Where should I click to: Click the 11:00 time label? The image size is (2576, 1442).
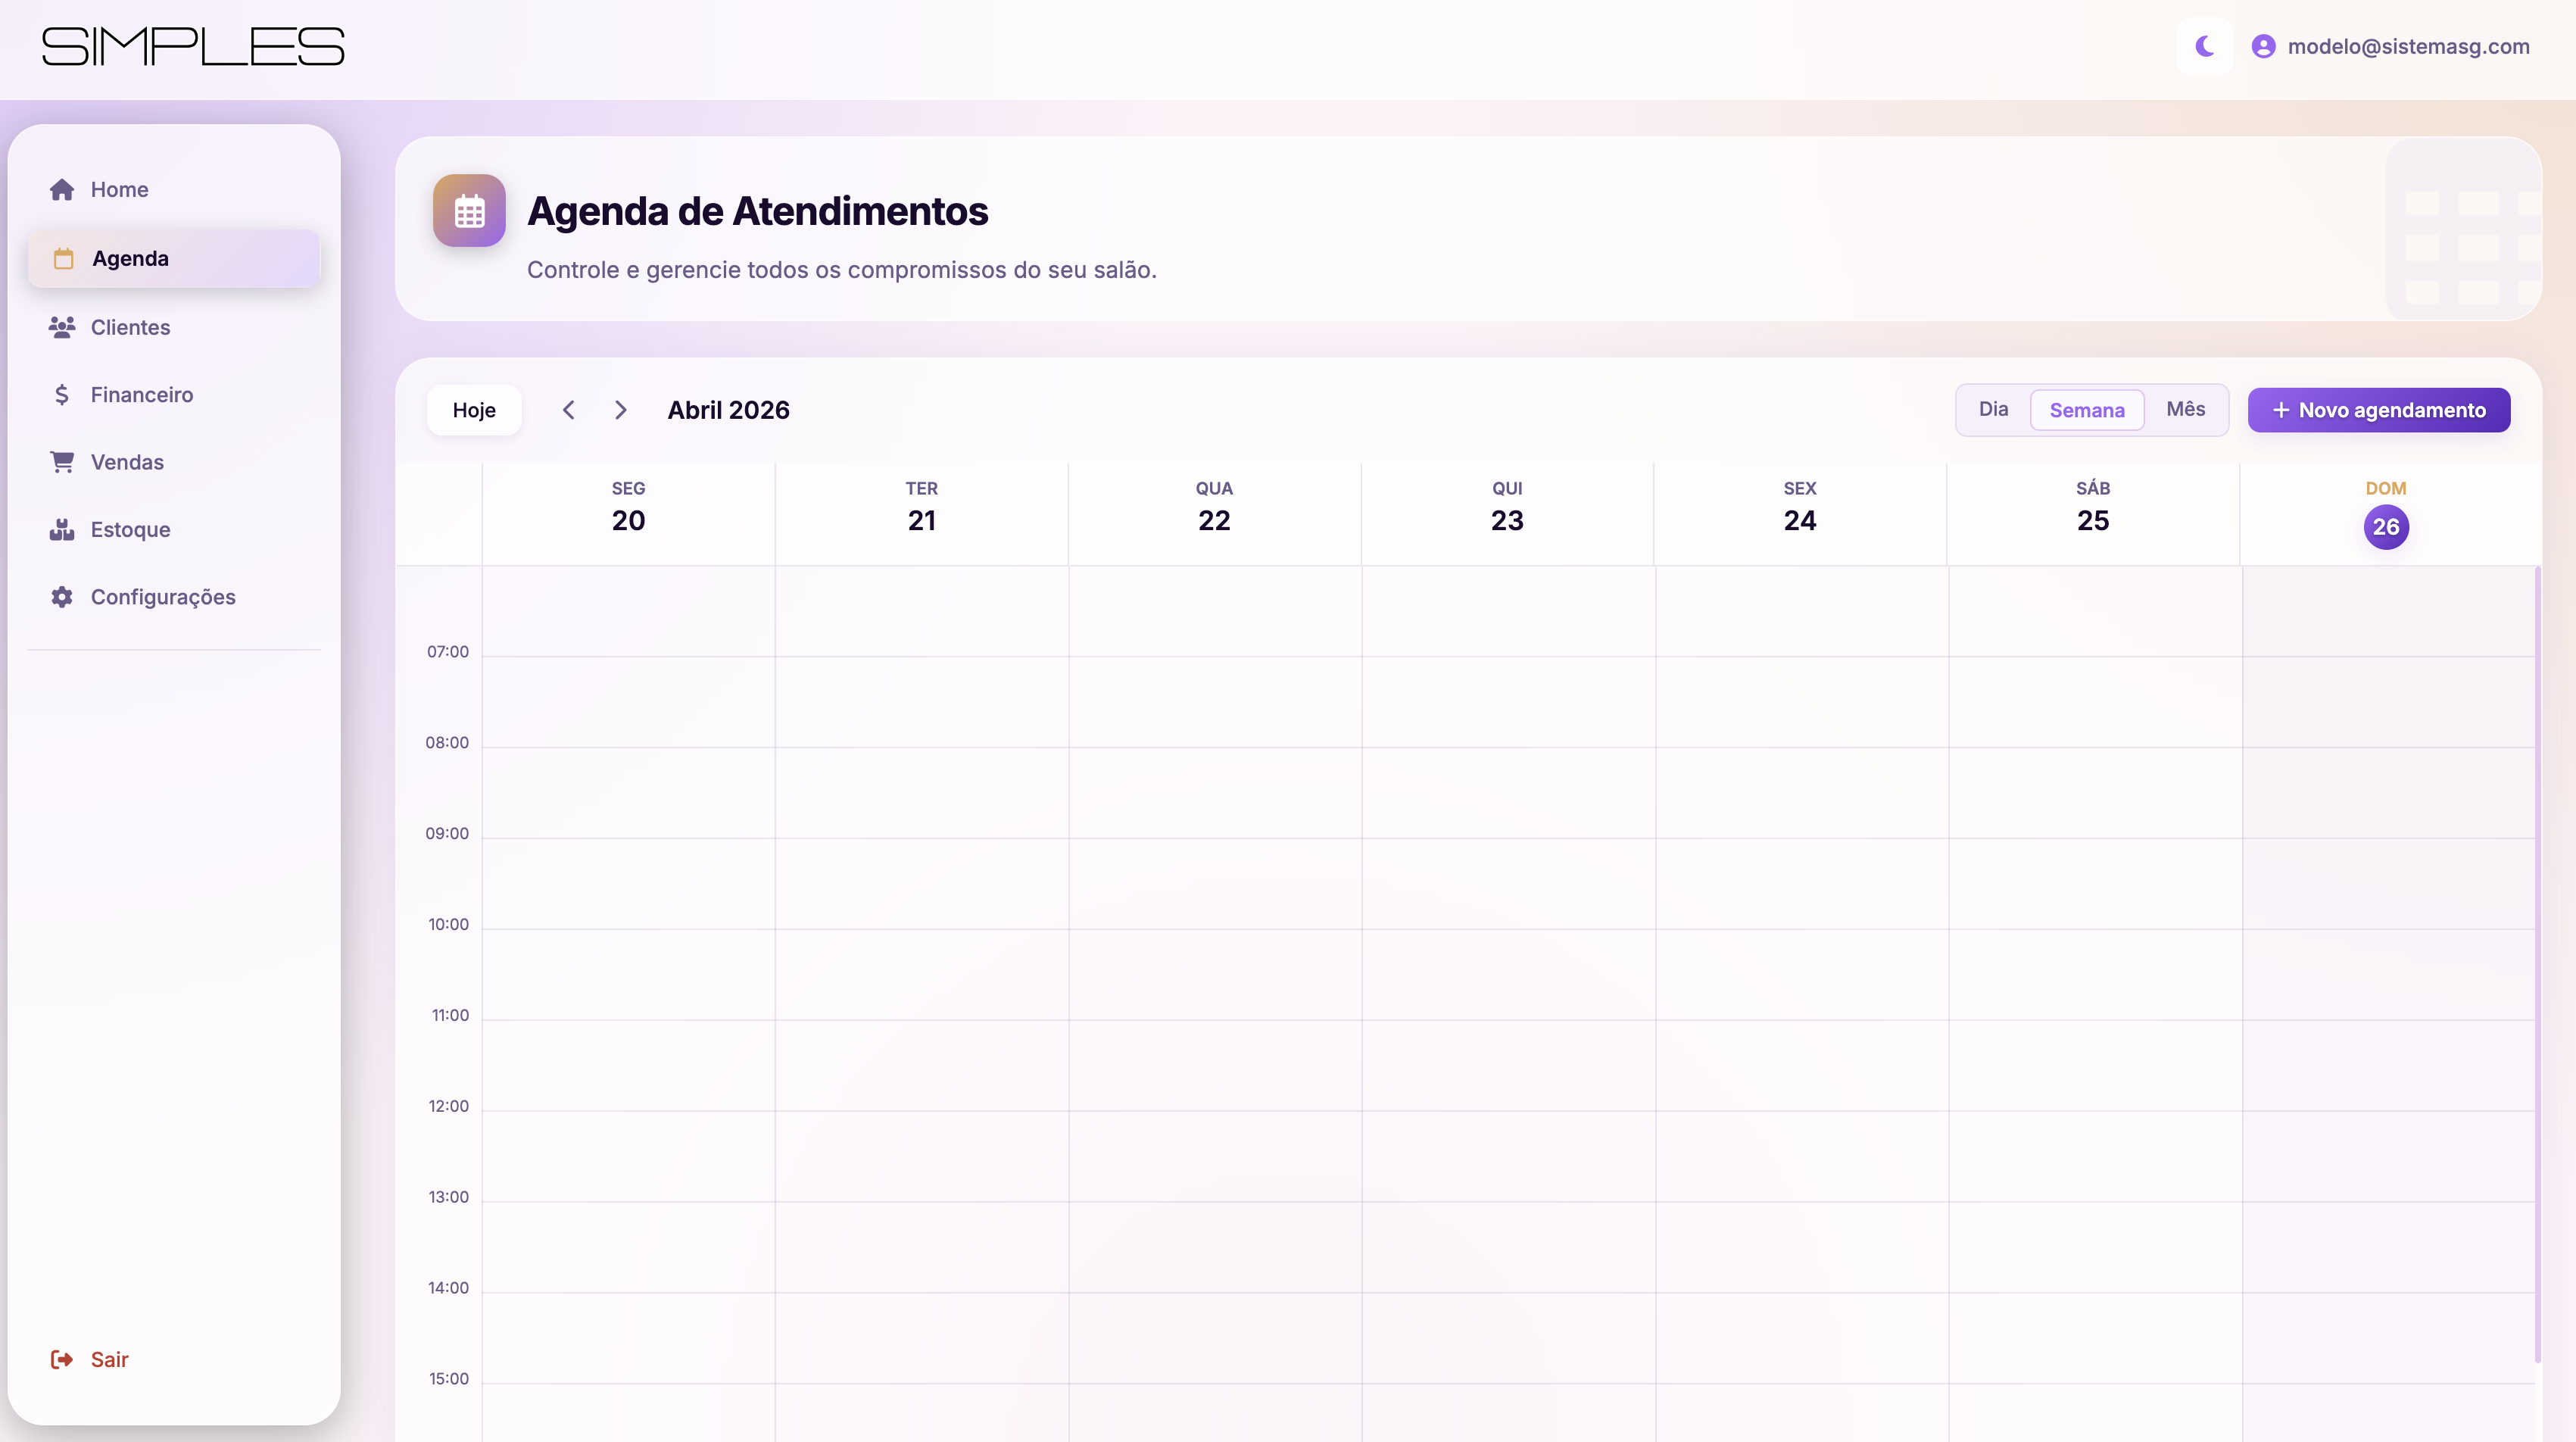coord(450,1016)
